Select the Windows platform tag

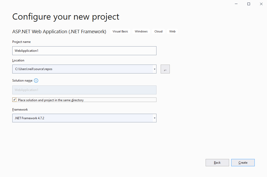point(141,31)
